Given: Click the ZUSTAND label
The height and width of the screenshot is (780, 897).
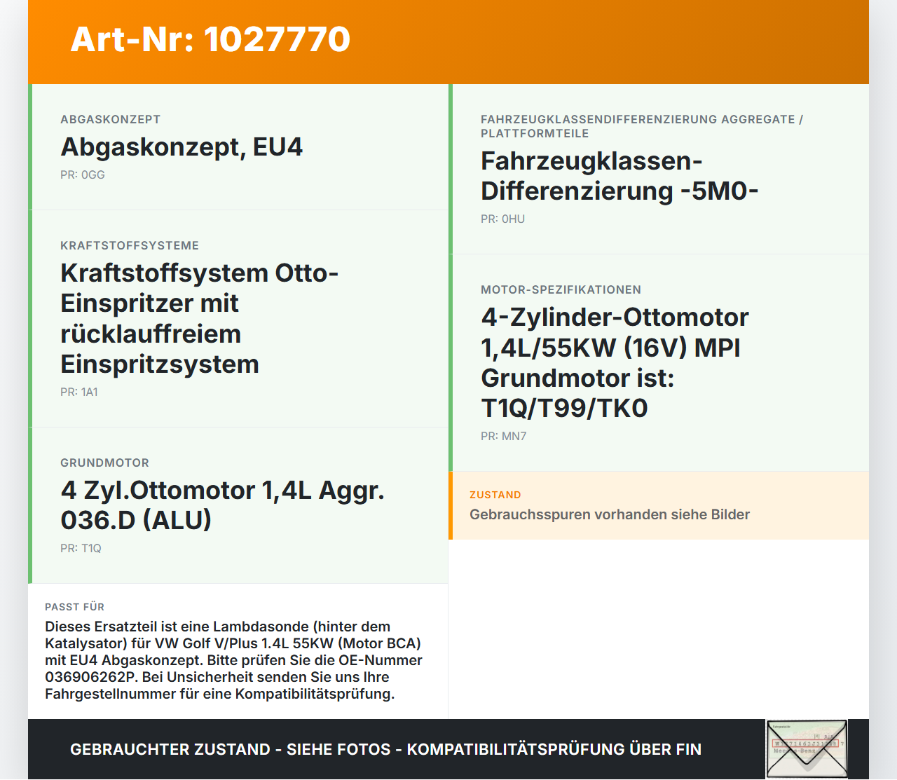Looking at the screenshot, I should coord(495,495).
